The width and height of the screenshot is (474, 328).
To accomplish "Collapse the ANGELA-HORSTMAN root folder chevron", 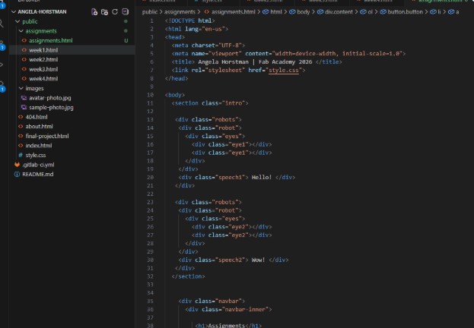I will (x=13, y=11).
